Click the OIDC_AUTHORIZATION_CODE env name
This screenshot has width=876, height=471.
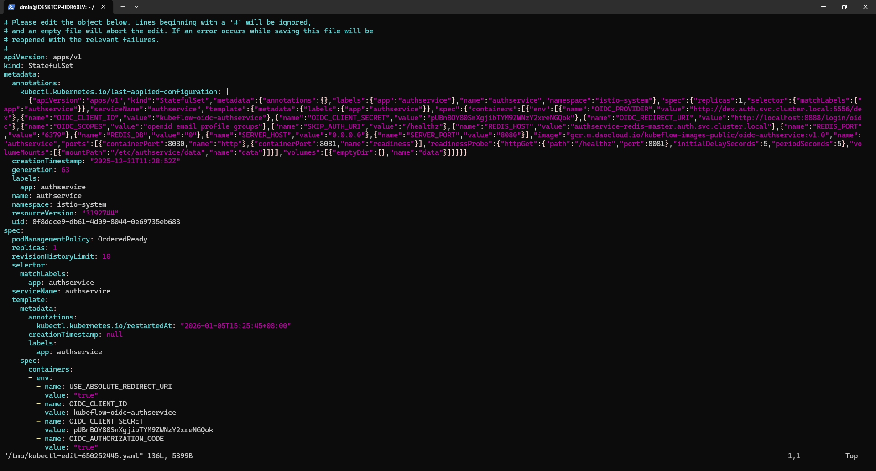coord(116,439)
